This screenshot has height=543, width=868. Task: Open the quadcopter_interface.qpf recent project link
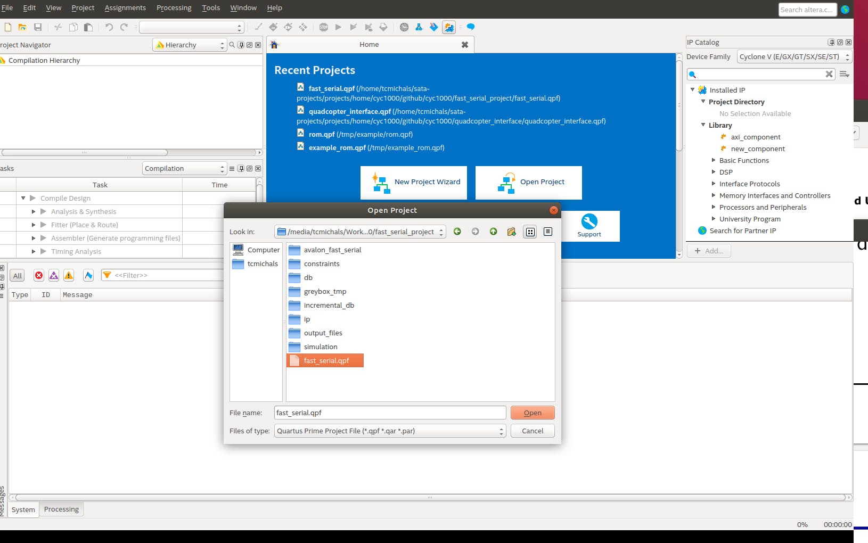(349, 111)
